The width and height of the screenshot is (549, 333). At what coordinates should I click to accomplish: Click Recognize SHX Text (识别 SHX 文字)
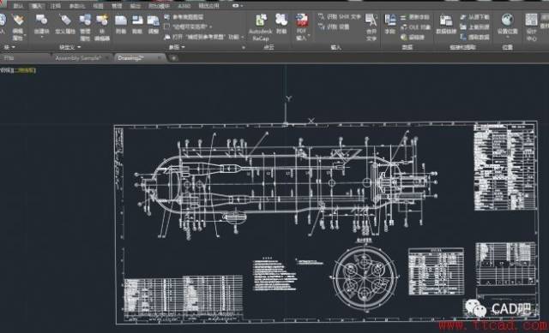pos(340,17)
